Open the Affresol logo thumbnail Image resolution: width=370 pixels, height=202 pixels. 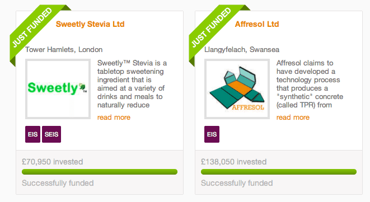coord(237,89)
